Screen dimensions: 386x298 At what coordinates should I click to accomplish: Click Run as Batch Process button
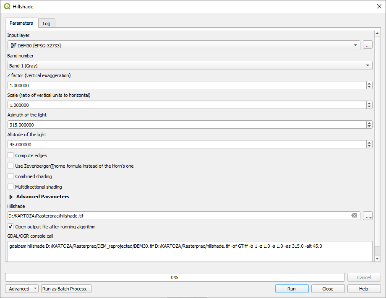[66, 289]
